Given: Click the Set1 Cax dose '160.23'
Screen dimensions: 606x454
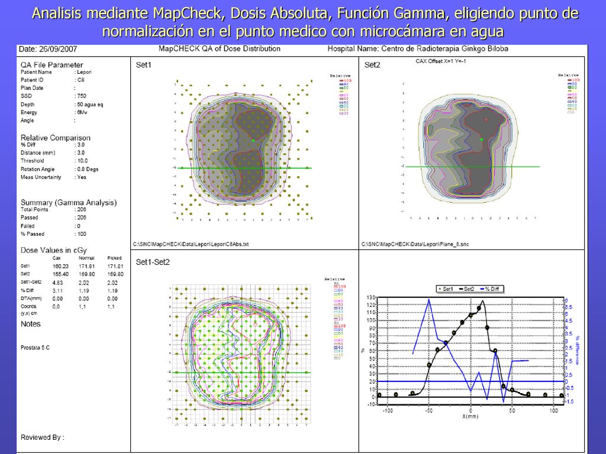Looking at the screenshot, I should coord(60,267).
